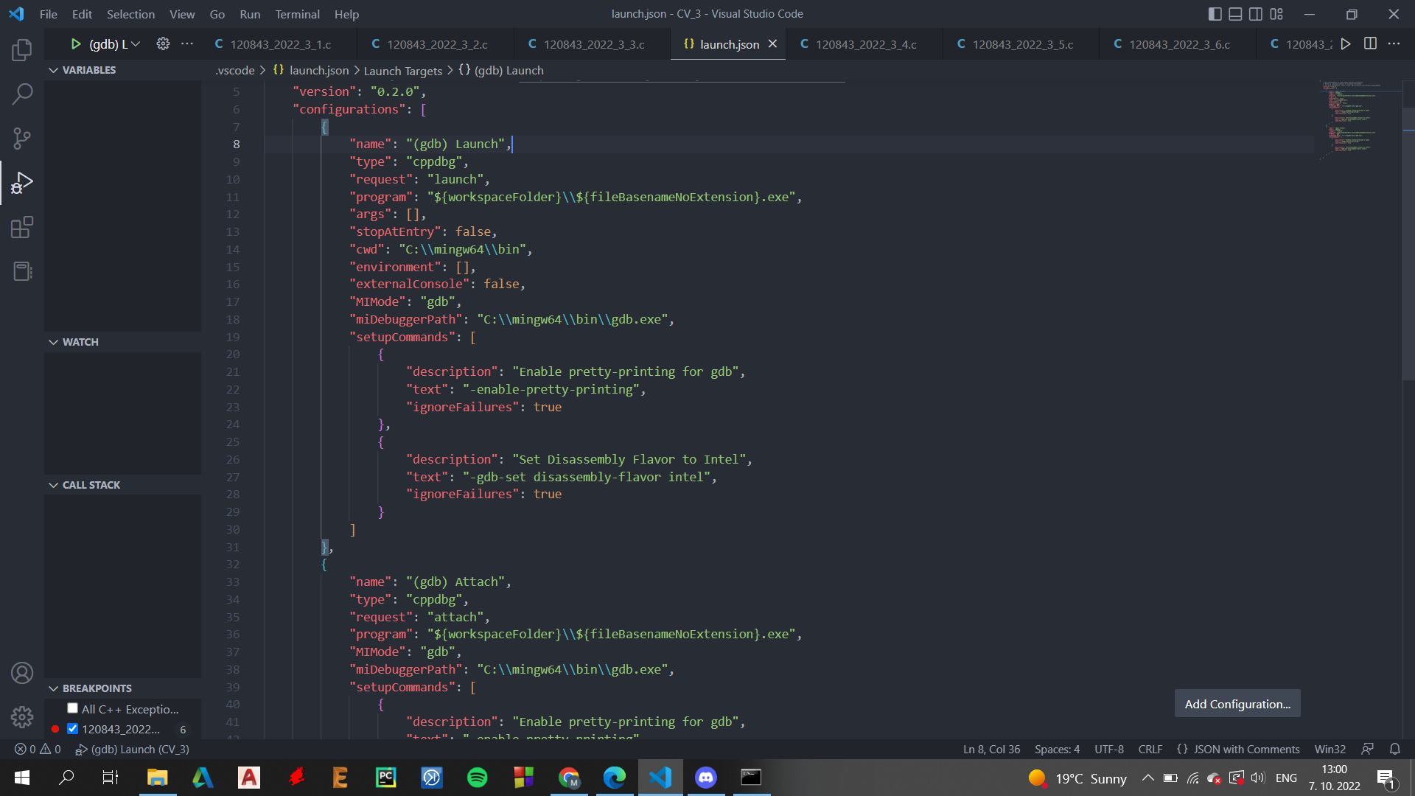
Task: Click feedback icon in status bar
Action: click(x=1367, y=749)
